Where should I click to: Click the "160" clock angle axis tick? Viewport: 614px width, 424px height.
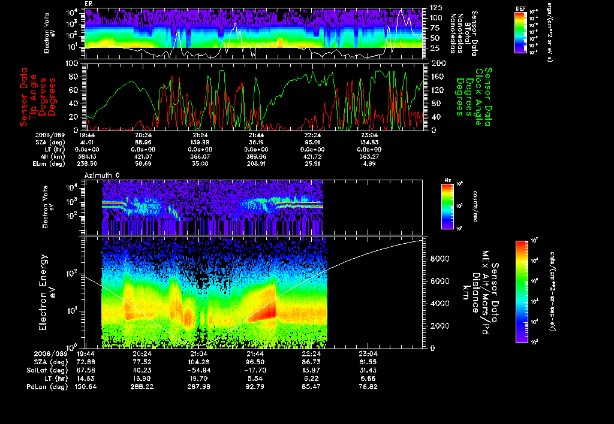pyautogui.click(x=438, y=77)
